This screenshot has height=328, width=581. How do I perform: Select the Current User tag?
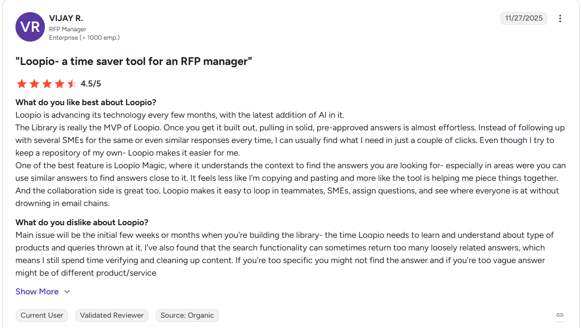pos(42,315)
